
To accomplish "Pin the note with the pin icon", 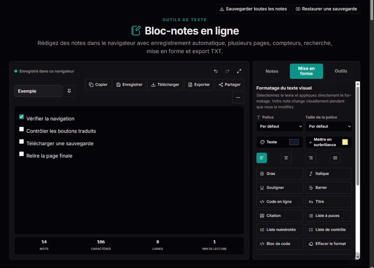I will 69,91.
